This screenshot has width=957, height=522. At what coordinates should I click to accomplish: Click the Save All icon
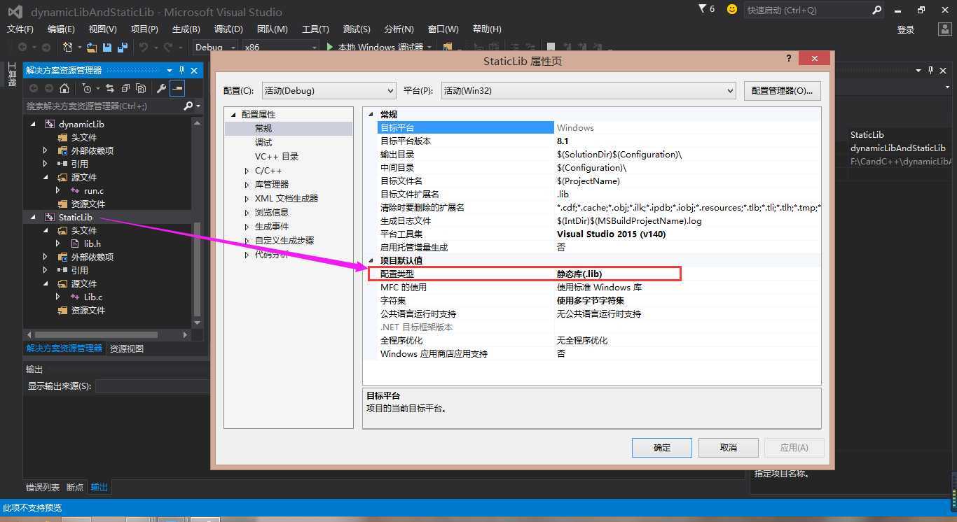[x=123, y=48]
